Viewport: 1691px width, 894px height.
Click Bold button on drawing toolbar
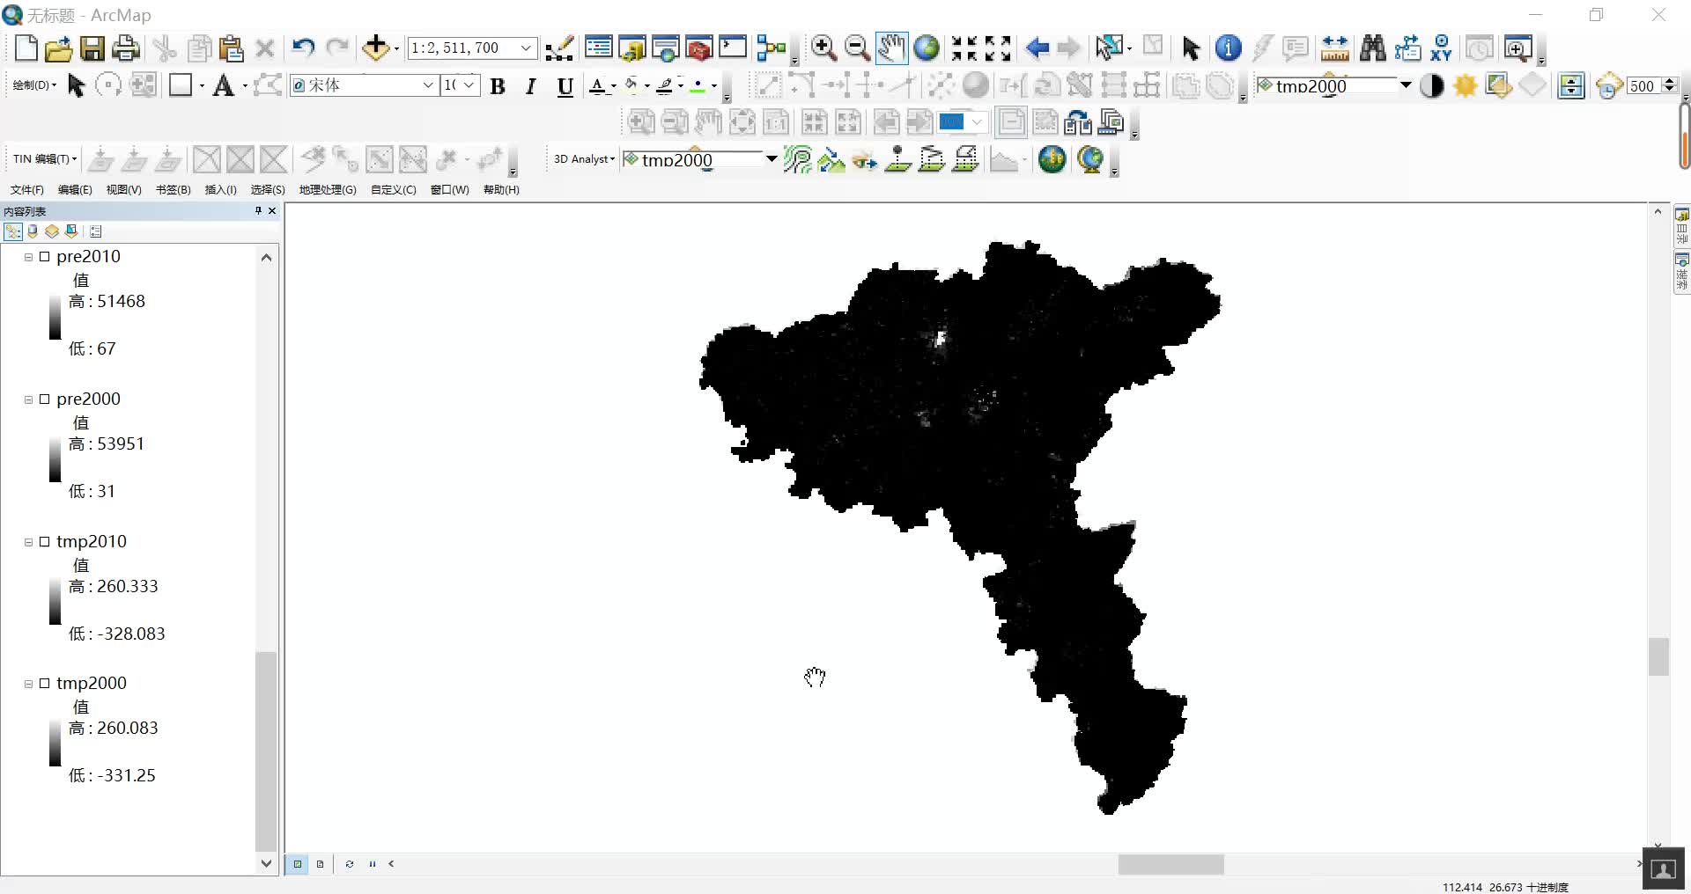[x=498, y=85]
